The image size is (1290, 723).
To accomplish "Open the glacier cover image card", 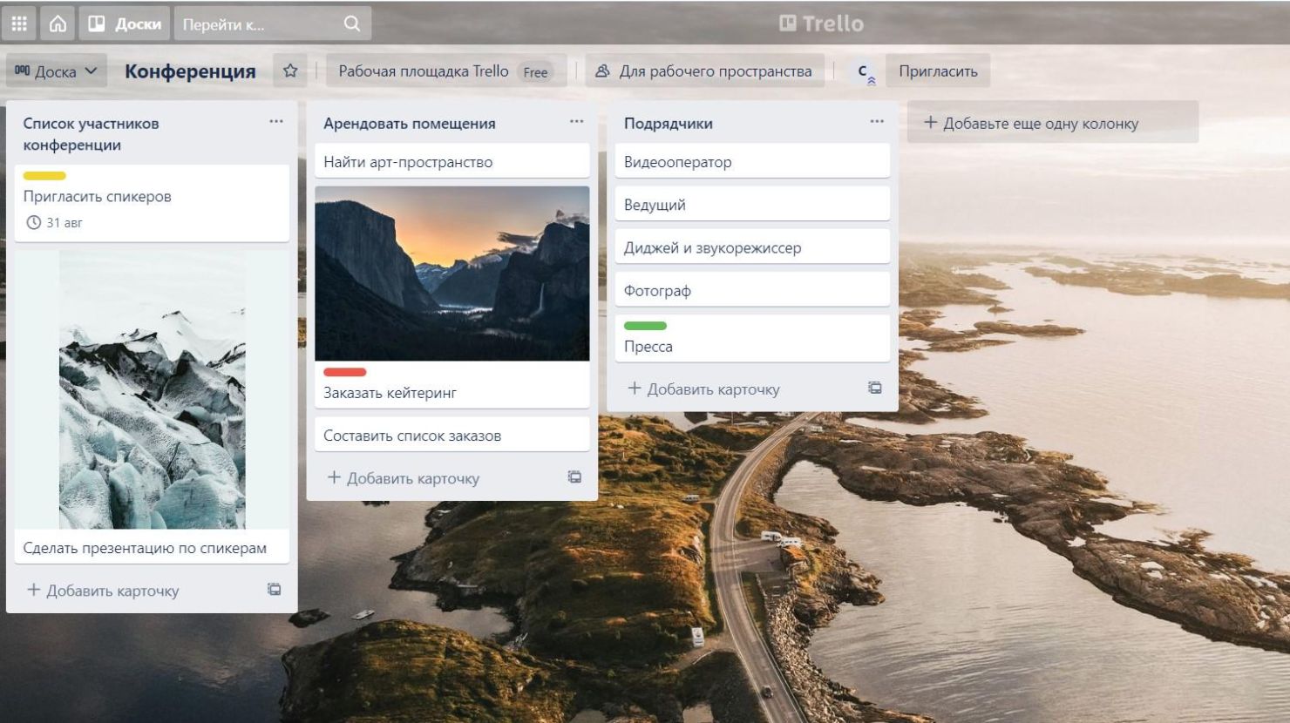I will (x=152, y=389).
